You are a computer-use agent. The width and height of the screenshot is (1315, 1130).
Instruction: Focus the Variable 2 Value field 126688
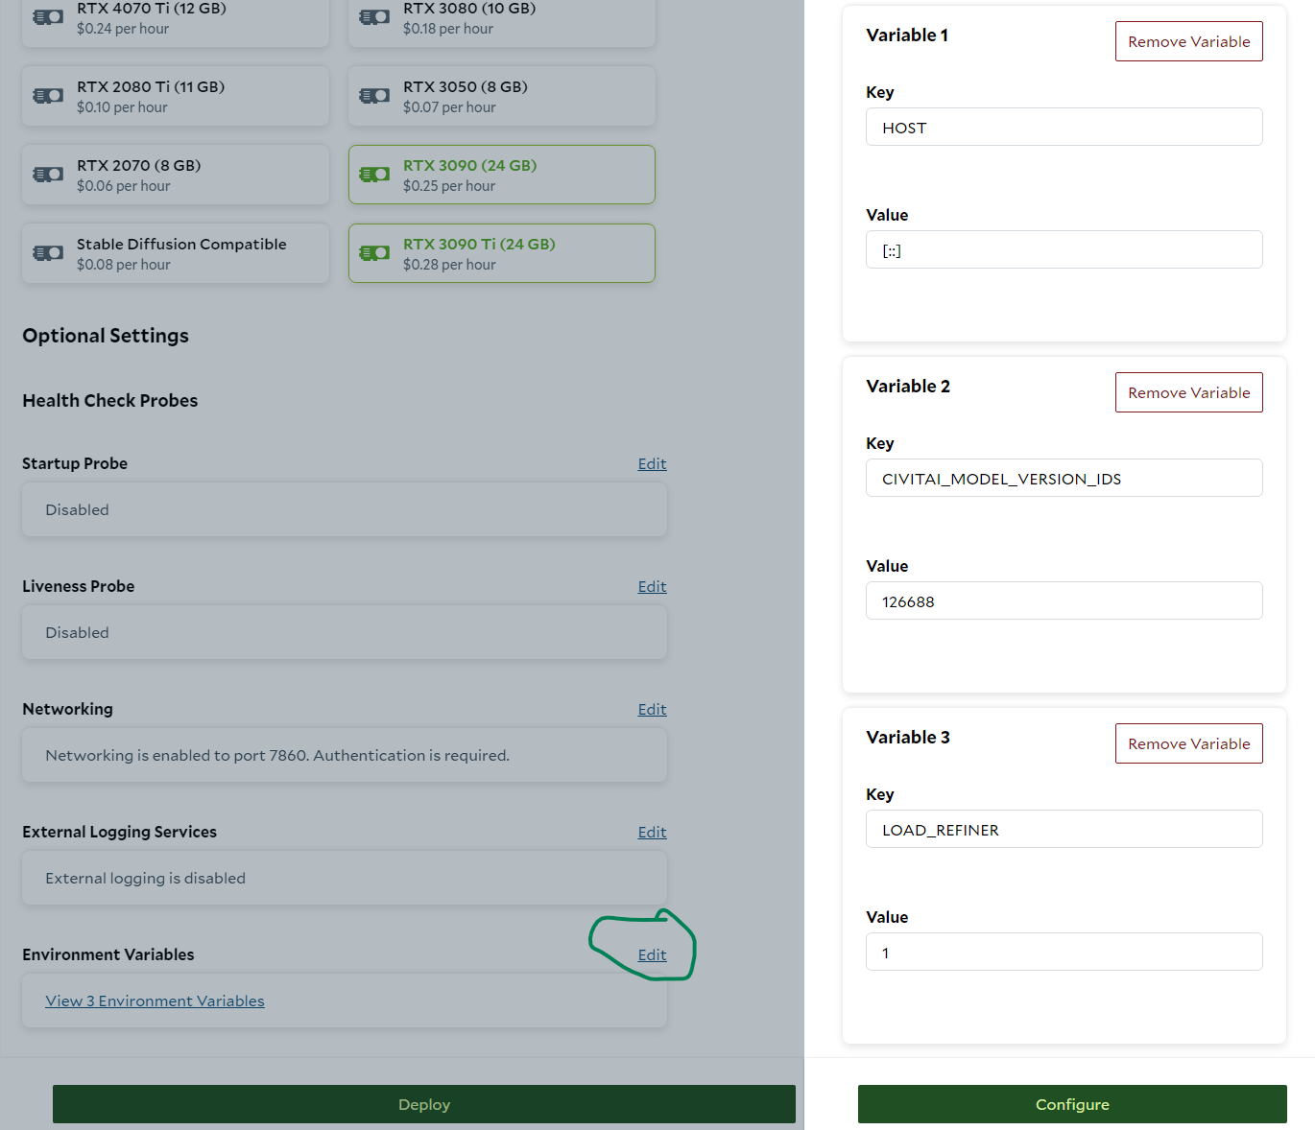(x=1064, y=600)
